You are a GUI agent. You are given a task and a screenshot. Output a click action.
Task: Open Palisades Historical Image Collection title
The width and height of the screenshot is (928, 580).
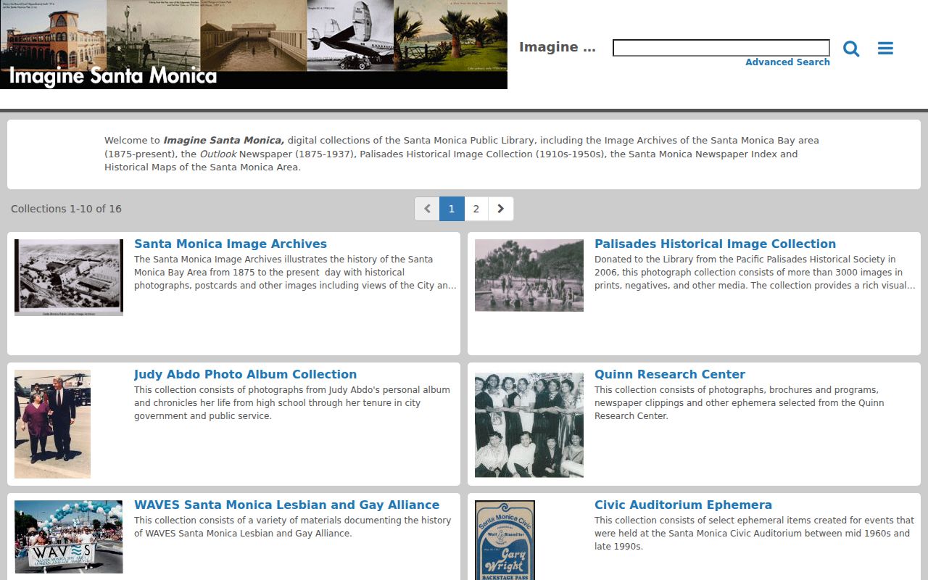click(x=715, y=244)
